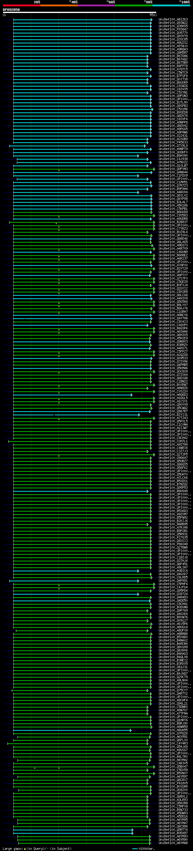The height and width of the screenshot is (851, 193).
Task: Click the purple ~60% identity legend segment
Action: click(97, 5)
